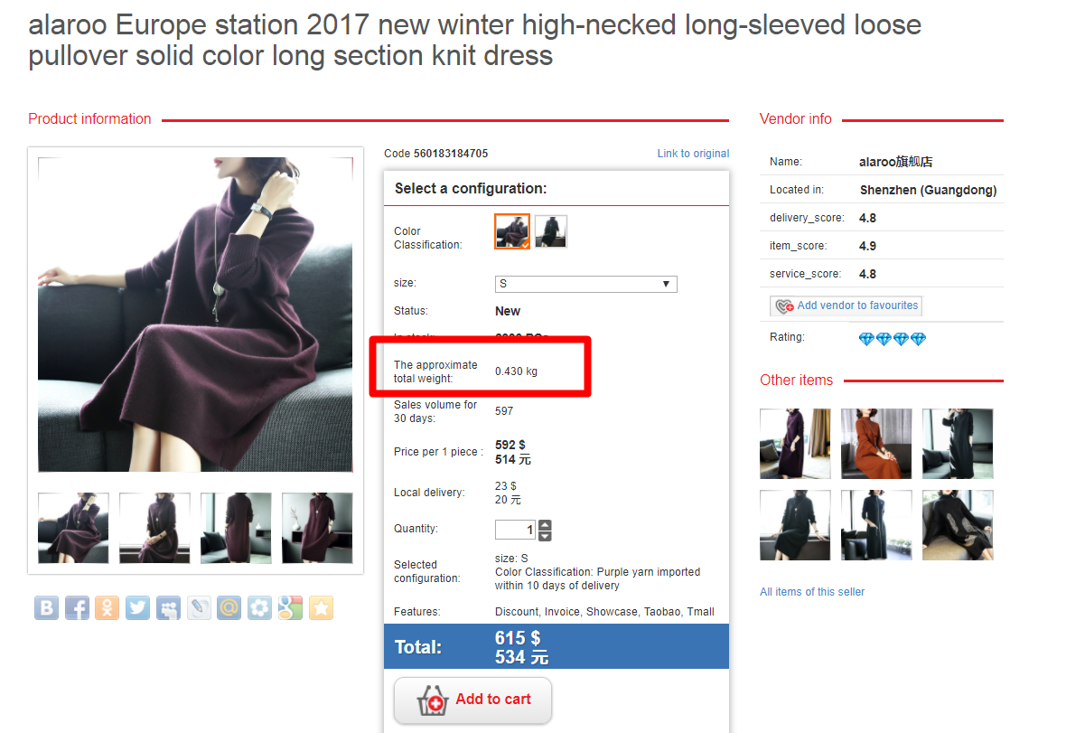Share via the Odnoklassniki icon
This screenshot has width=1085, height=733.
[108, 607]
